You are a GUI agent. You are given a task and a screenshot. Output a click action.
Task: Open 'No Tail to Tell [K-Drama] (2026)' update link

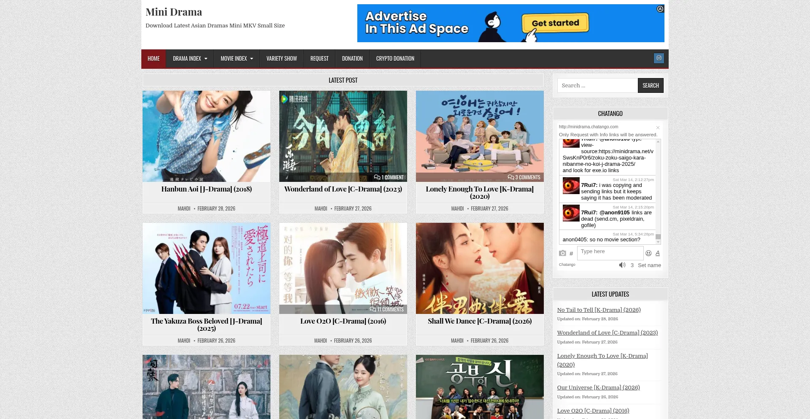599,310
